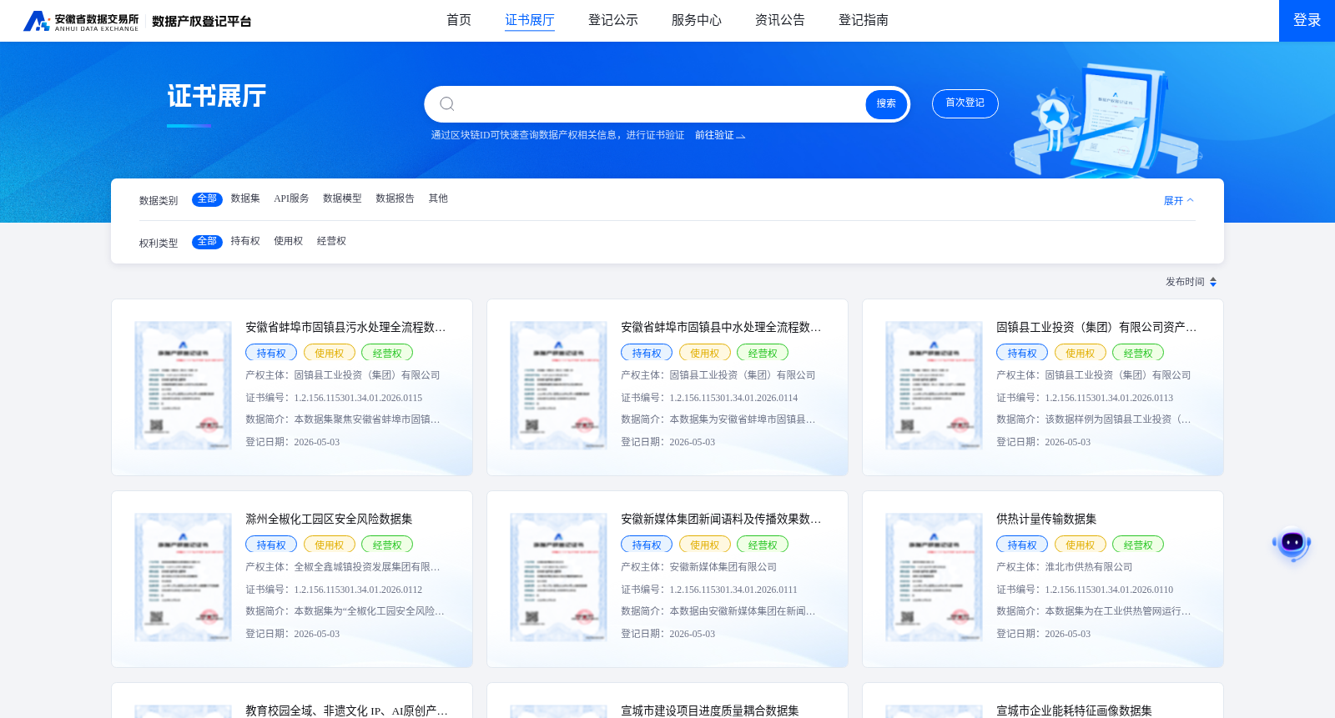
Task: Open certificate thumbnail for 供热计量传输数据集
Action: pyautogui.click(x=934, y=577)
